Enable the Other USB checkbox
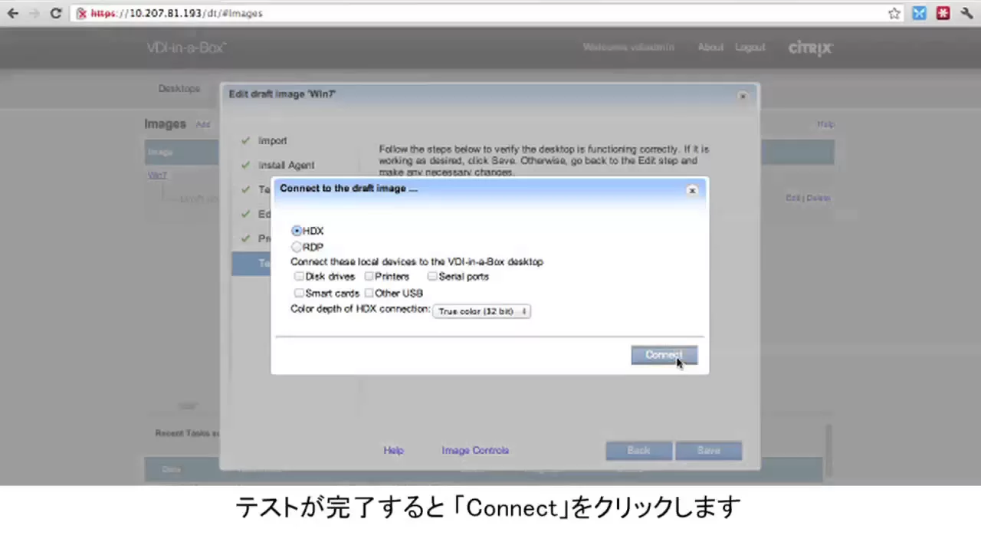 pos(369,293)
